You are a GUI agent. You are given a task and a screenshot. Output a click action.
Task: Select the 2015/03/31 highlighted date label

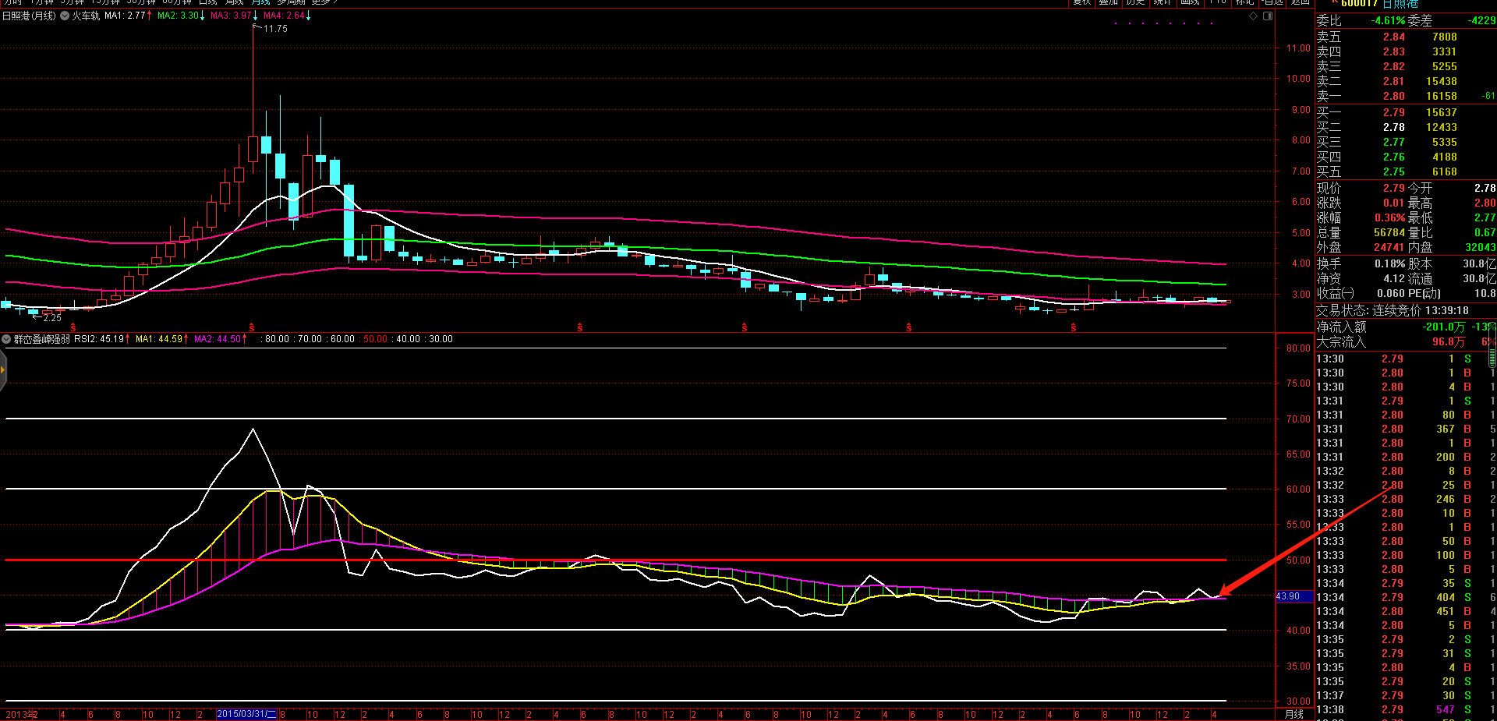[246, 715]
